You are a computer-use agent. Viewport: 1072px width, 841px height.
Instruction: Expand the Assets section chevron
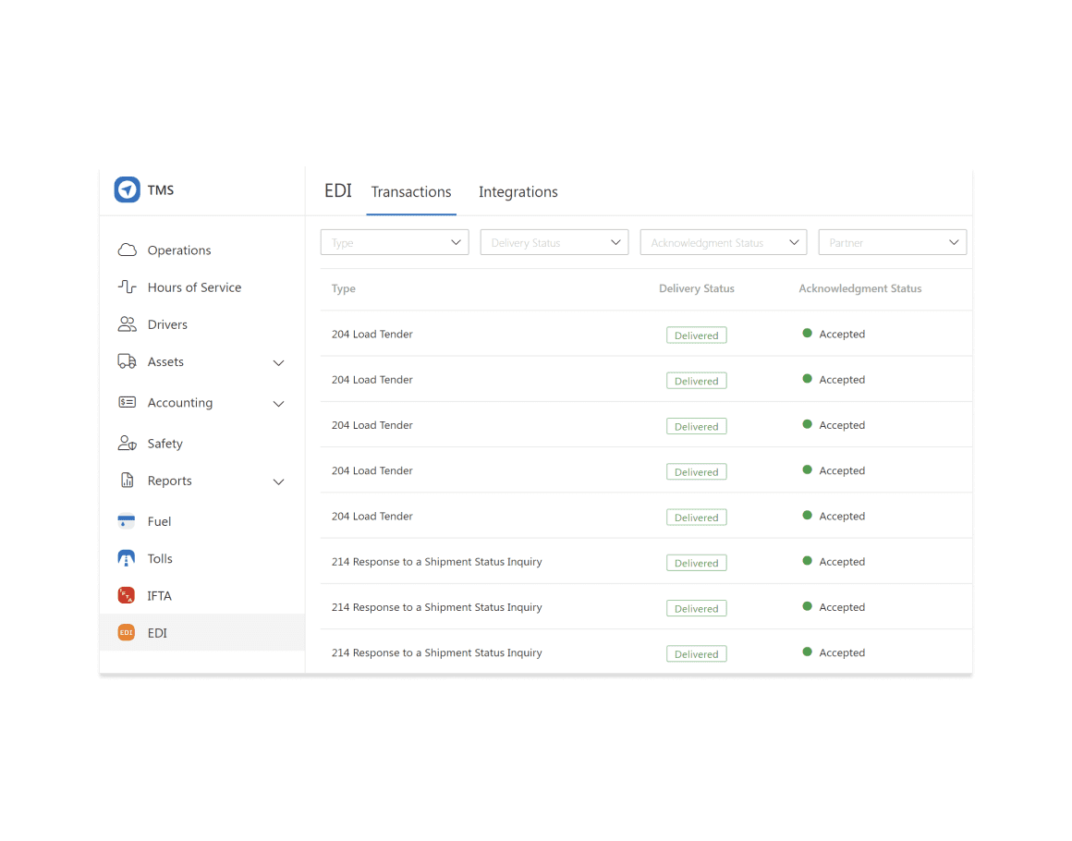(x=278, y=362)
